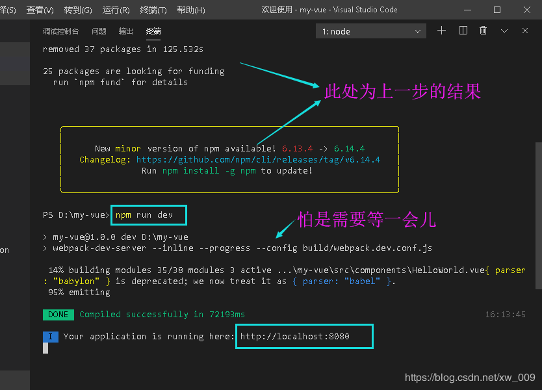542x390 pixels.
Task: Click the npm changelog GitHub releases link
Action: [x=258, y=160]
